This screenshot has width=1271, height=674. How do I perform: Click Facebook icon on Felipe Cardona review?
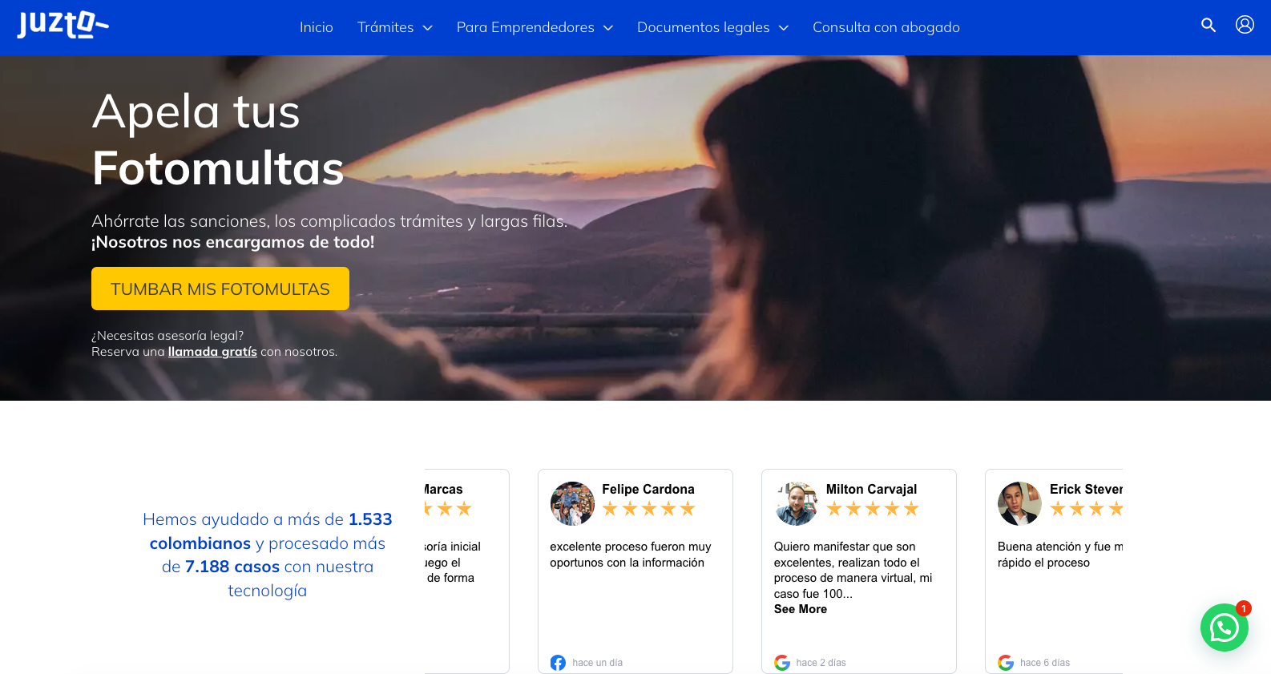click(x=558, y=663)
